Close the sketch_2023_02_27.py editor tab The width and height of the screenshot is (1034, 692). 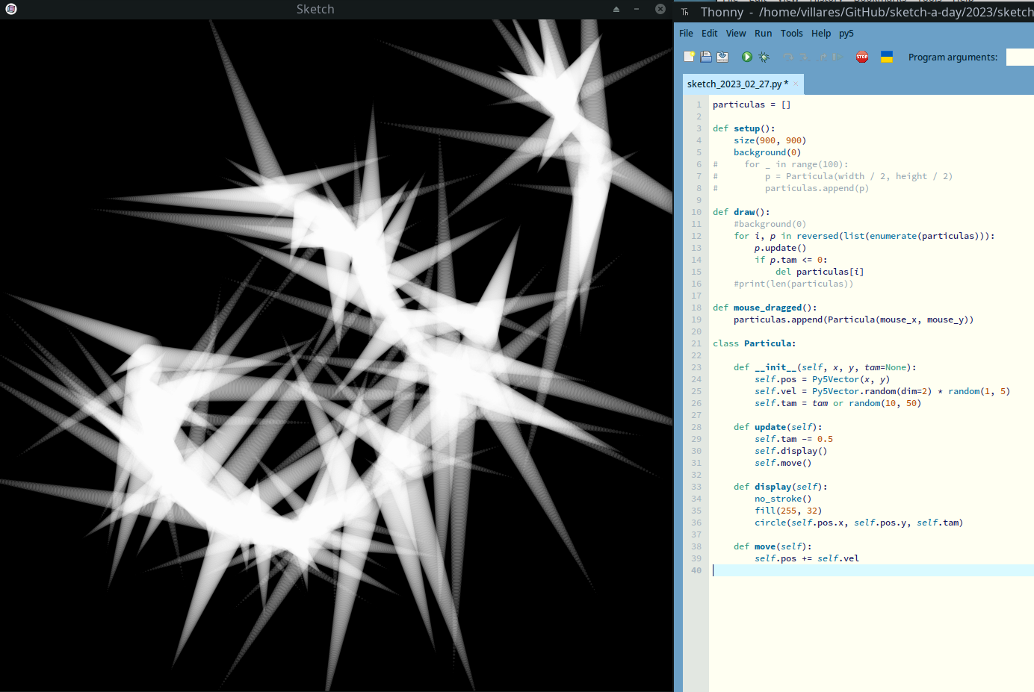coord(796,84)
